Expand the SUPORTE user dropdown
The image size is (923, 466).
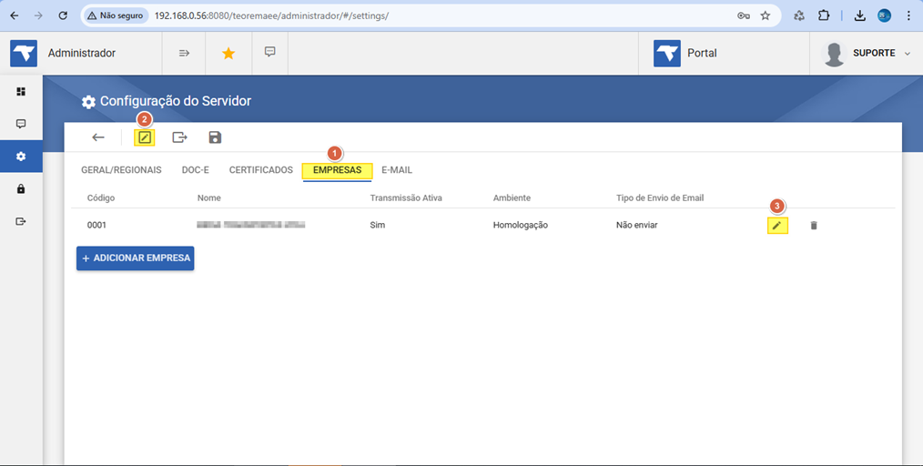pos(908,53)
